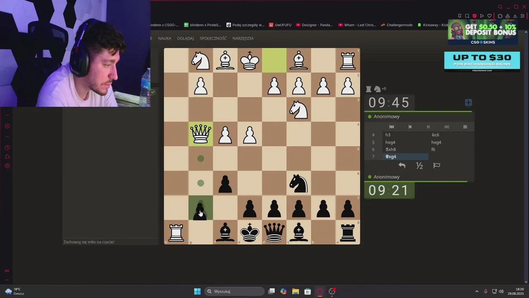
Task: Jump to the first move in move list
Action: (x=391, y=127)
